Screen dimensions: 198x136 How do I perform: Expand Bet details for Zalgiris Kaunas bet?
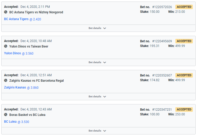97,97
